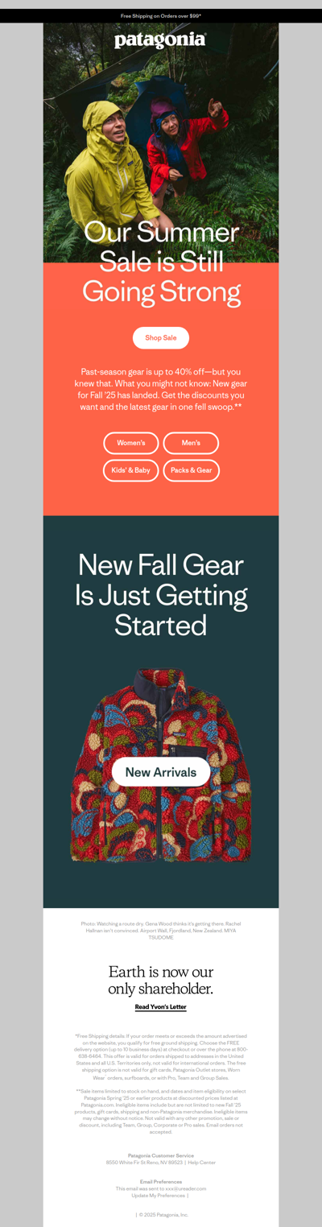Open the Read Yvon's Letter link

[161, 1007]
